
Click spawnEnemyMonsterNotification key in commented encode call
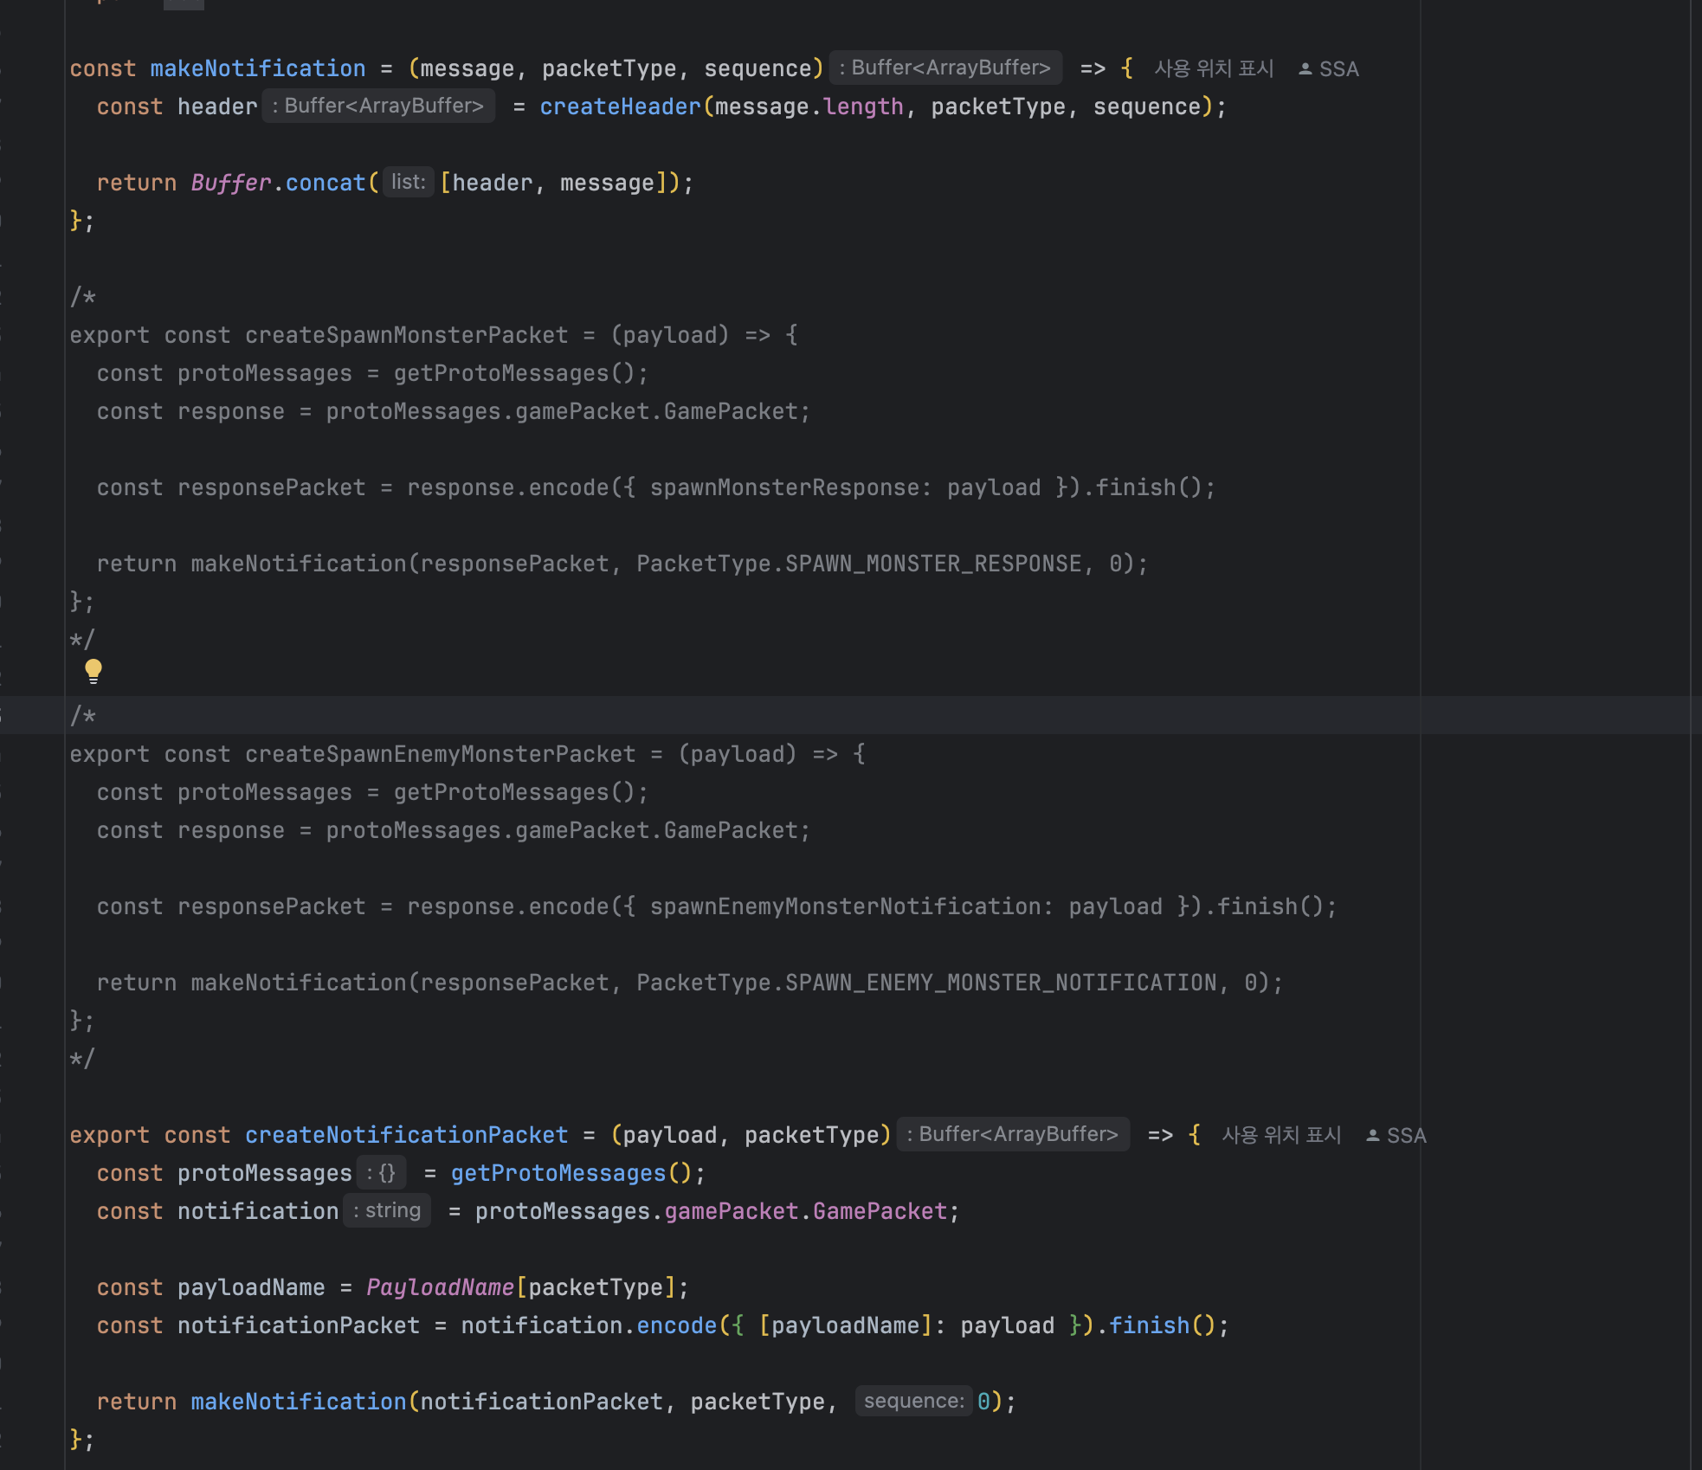click(x=845, y=906)
